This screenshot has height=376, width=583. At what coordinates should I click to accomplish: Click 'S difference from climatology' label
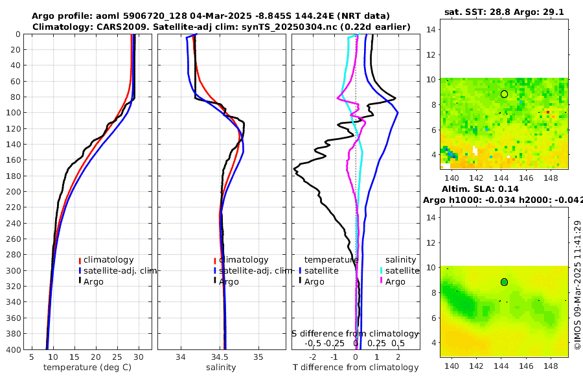[x=356, y=334]
